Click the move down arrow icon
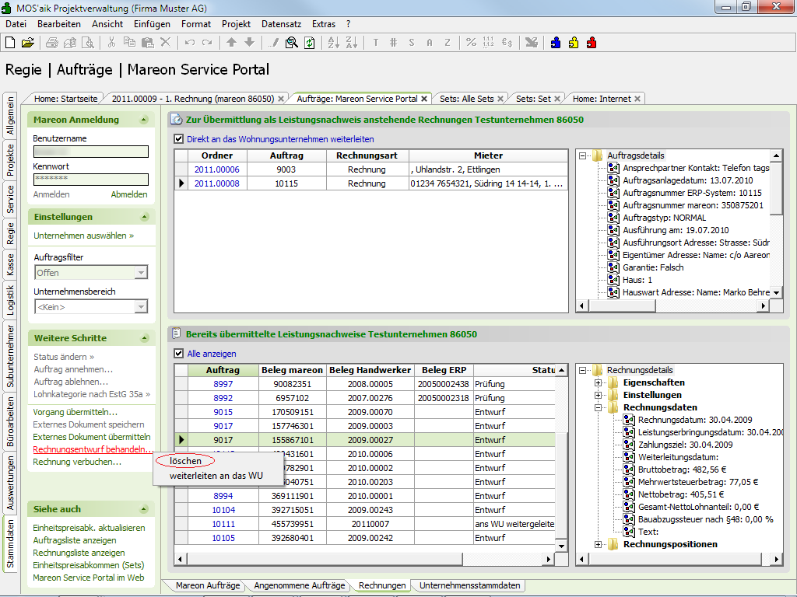This screenshot has height=597, width=797. click(x=249, y=43)
